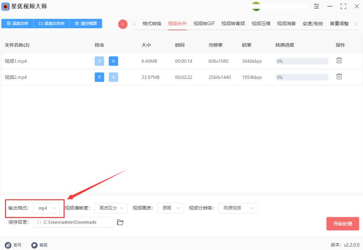Delete 视频2.mp4 with its trash icon
Image resolution: width=363 pixels, height=250 pixels.
(x=339, y=77)
